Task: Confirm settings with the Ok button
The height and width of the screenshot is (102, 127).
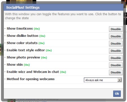Action: click(x=117, y=94)
